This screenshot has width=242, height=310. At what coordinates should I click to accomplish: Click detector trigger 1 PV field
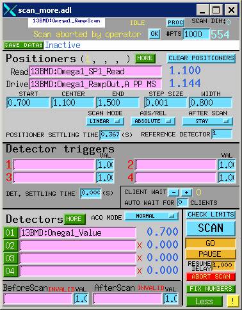pyautogui.click(x=54, y=165)
